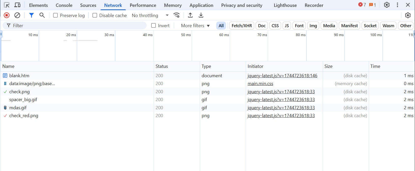Image resolution: width=415 pixels, height=171 pixels.
Task: Filter requests by Fetch/XHR
Action: (242, 26)
